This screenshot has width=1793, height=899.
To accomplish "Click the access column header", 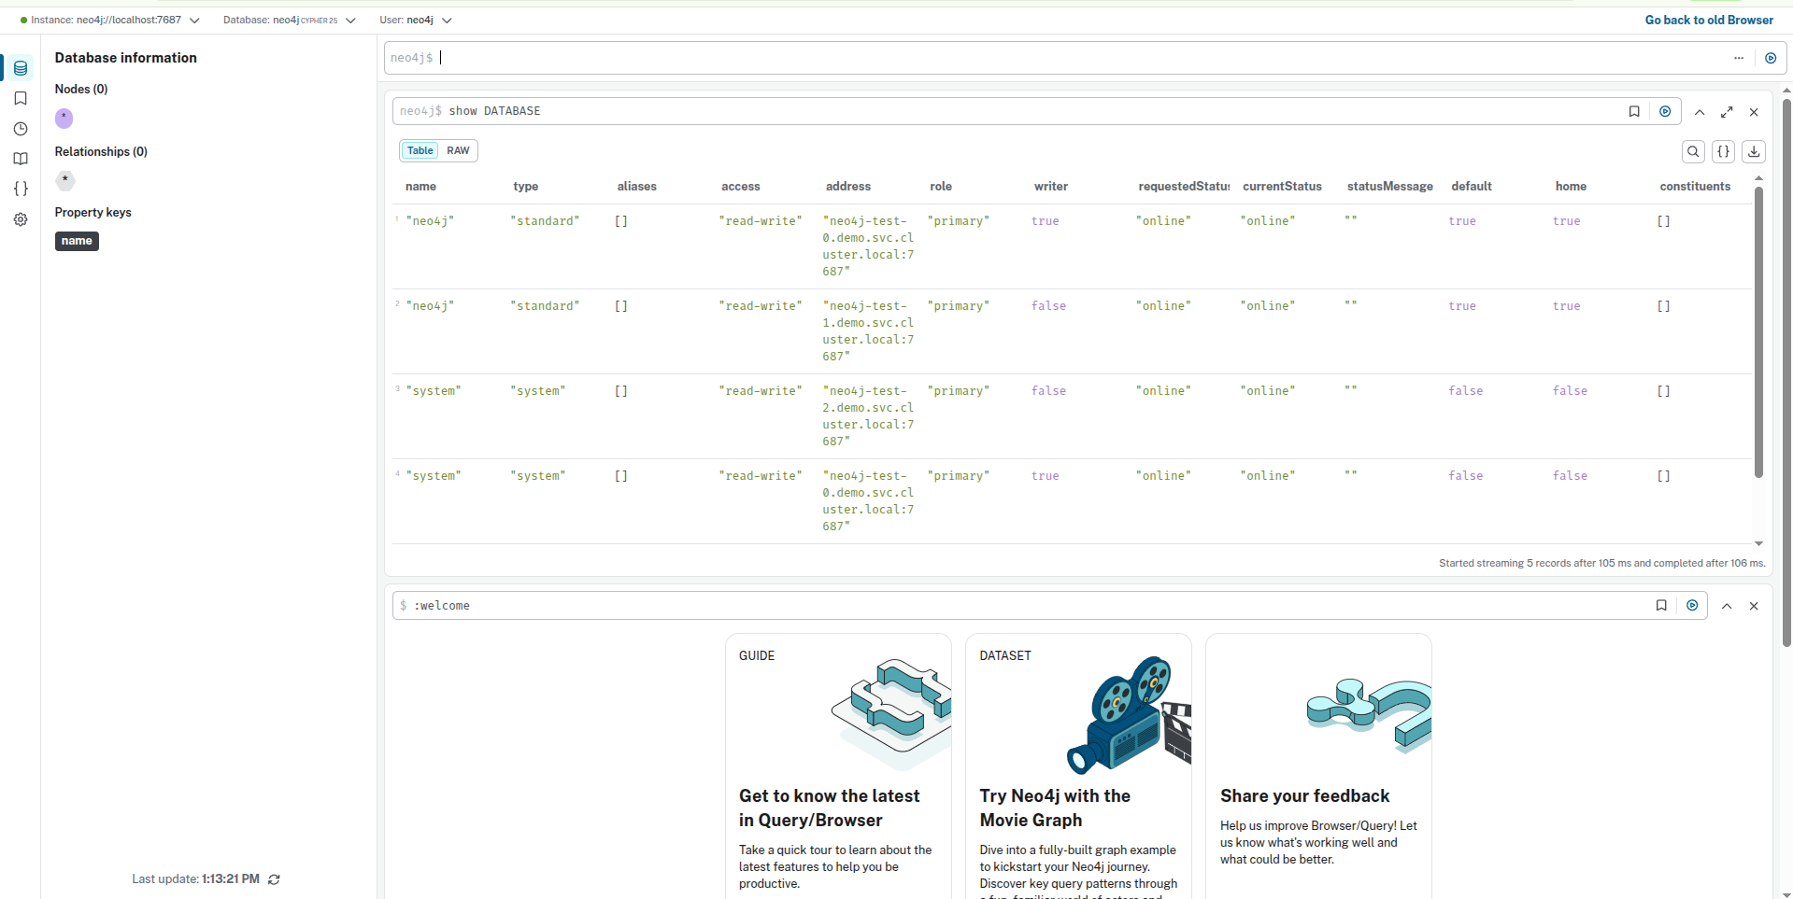I will pos(740,187).
